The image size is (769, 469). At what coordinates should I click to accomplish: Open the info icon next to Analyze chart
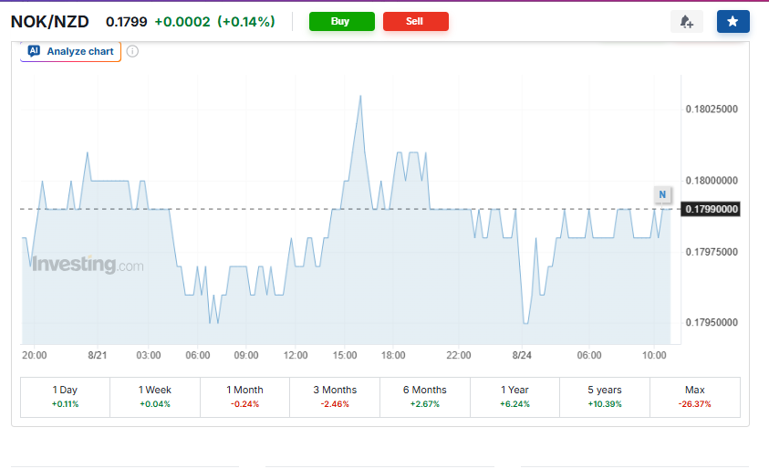(132, 51)
